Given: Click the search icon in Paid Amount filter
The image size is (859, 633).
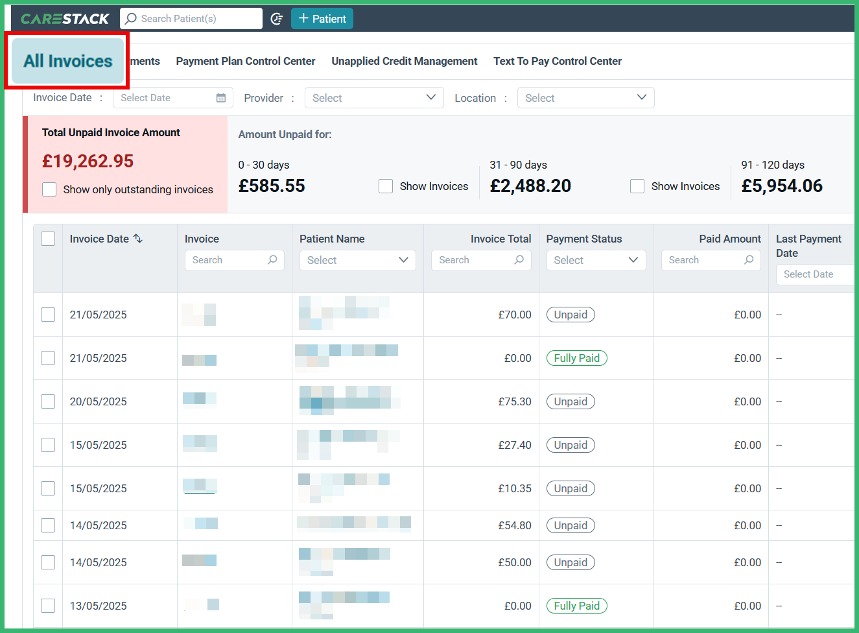Looking at the screenshot, I should tap(749, 260).
